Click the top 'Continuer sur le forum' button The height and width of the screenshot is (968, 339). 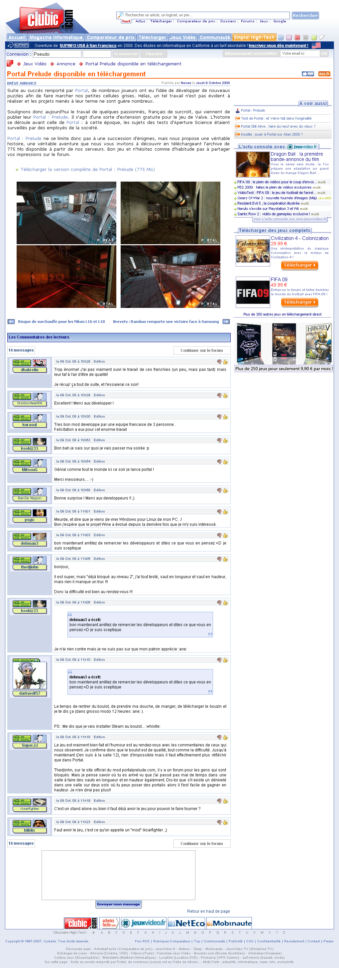(202, 350)
